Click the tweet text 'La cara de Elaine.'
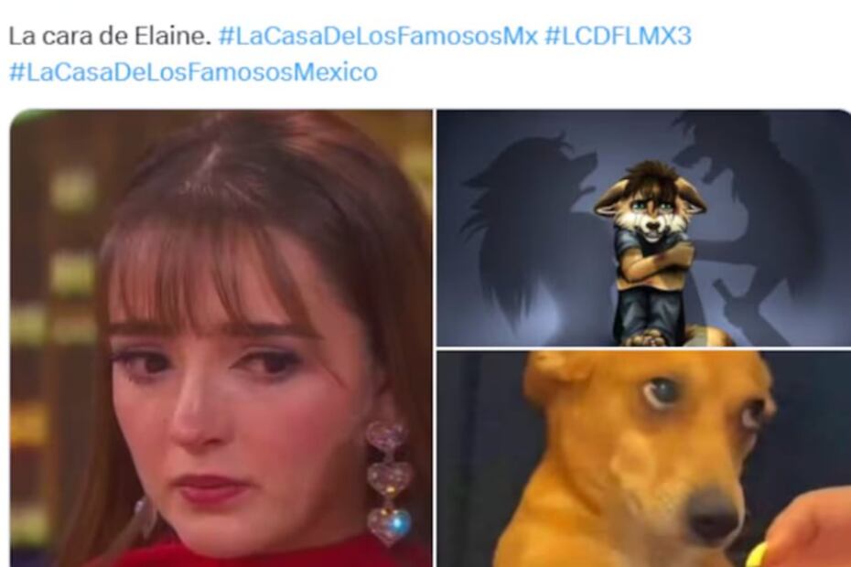Viewport: 851px width, 567px height. click(110, 36)
